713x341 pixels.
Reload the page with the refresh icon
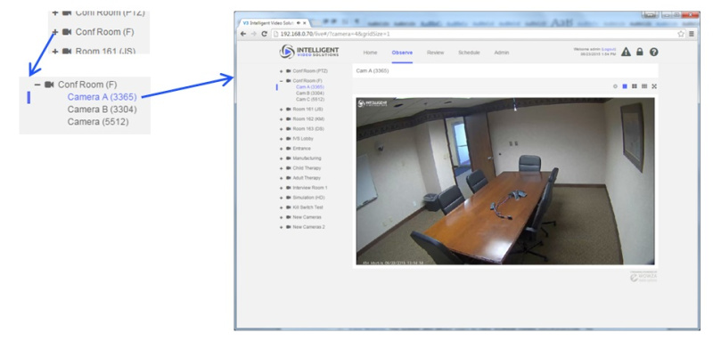264,34
